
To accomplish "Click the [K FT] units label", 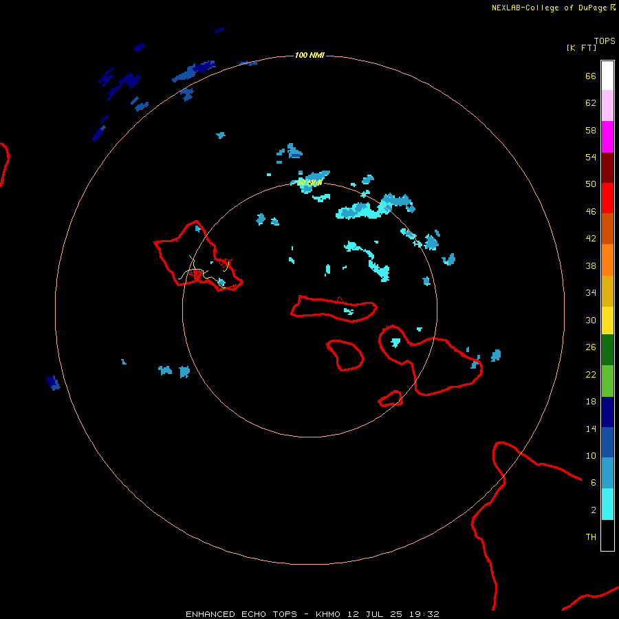I will [x=581, y=47].
